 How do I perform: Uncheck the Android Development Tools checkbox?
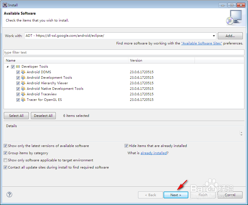pos(18,78)
